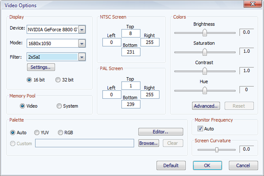Select Auto palette radio button
This screenshot has height=176, width=264.
click(x=13, y=132)
